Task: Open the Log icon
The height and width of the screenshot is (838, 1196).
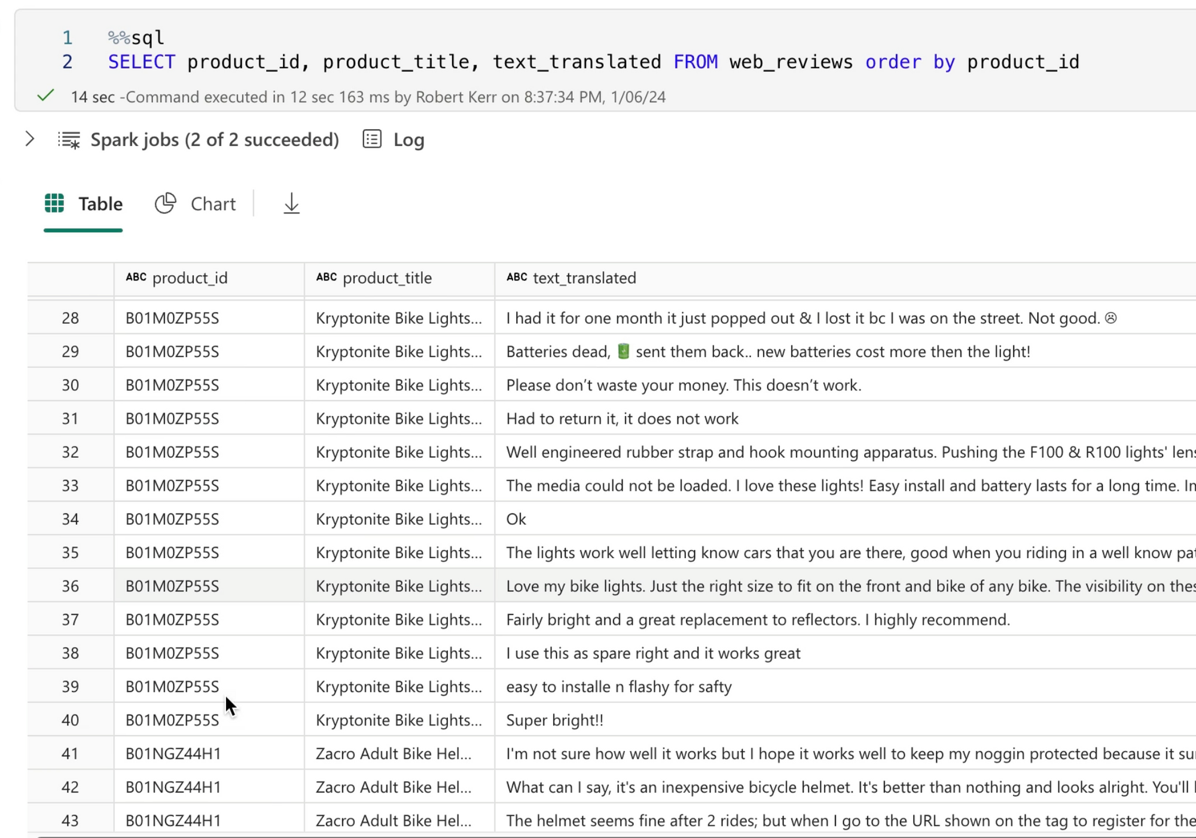Action: click(371, 139)
